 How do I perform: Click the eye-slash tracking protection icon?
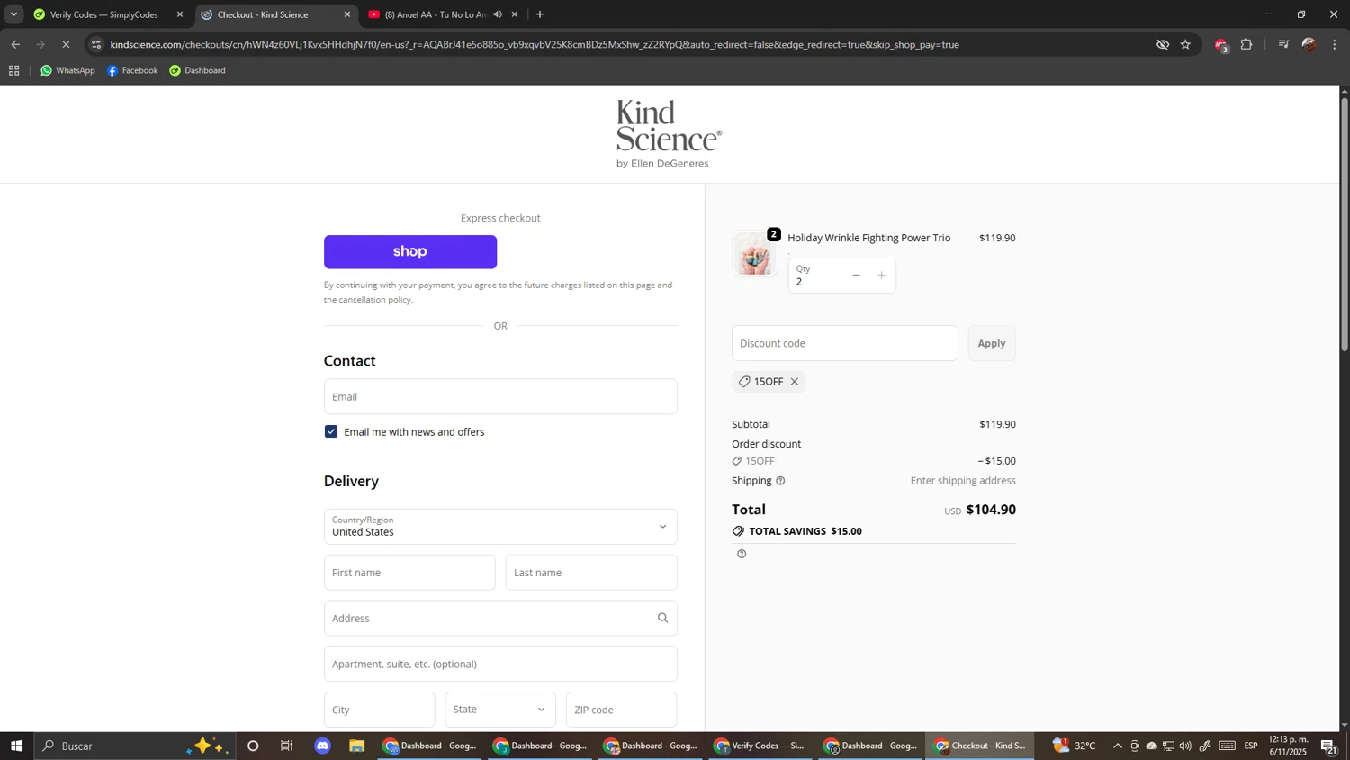pyautogui.click(x=1162, y=44)
